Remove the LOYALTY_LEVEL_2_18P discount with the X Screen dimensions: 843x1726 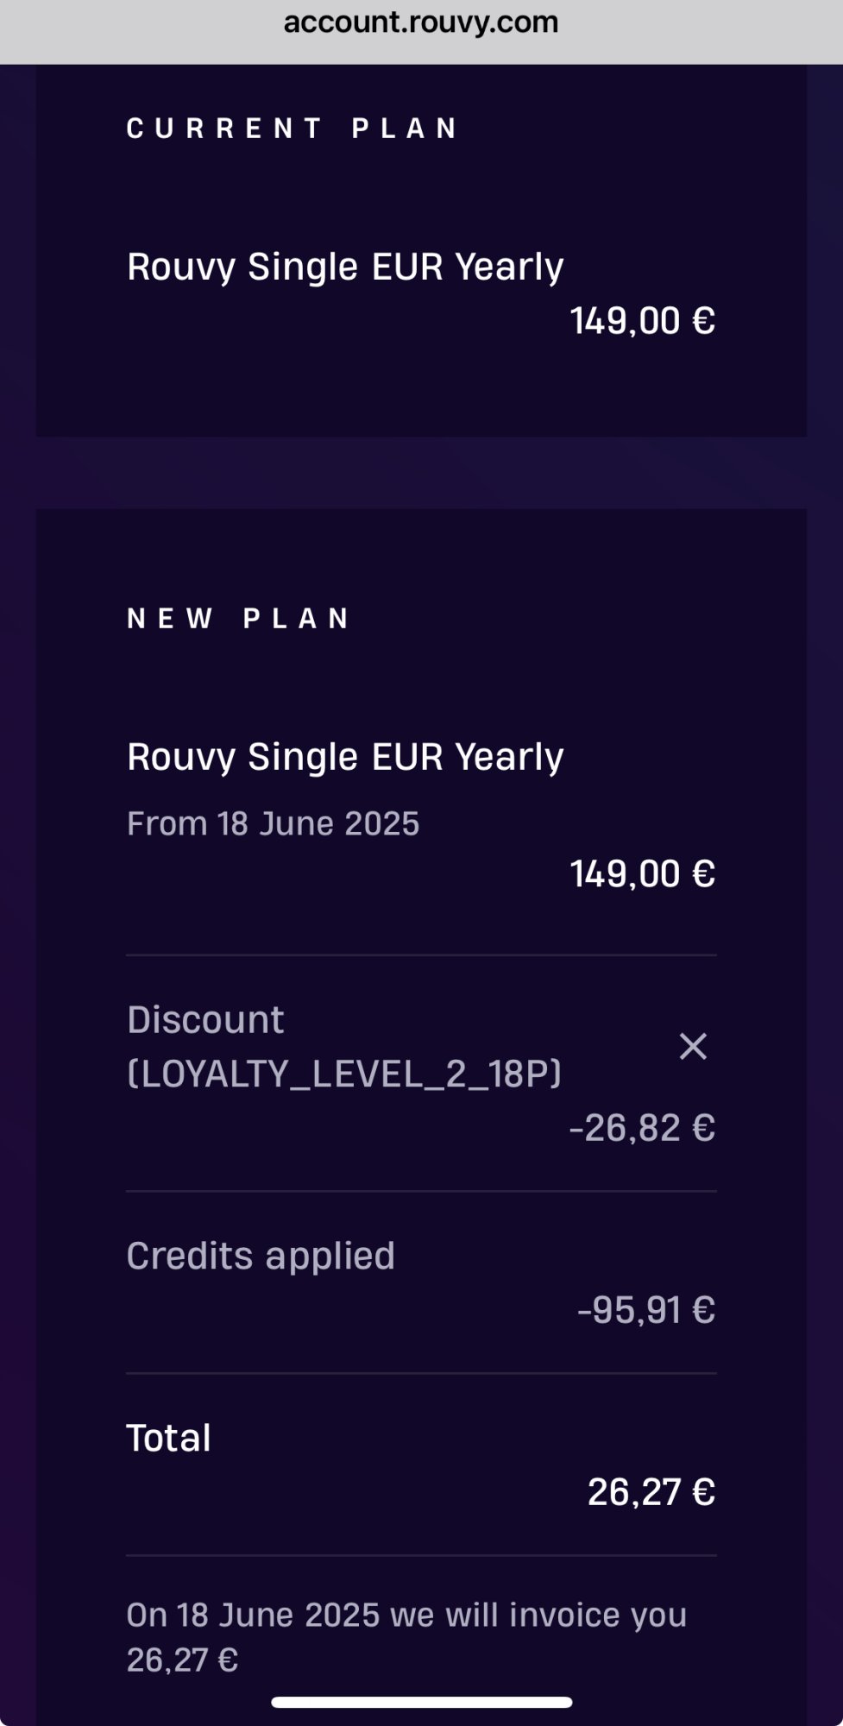click(693, 1046)
